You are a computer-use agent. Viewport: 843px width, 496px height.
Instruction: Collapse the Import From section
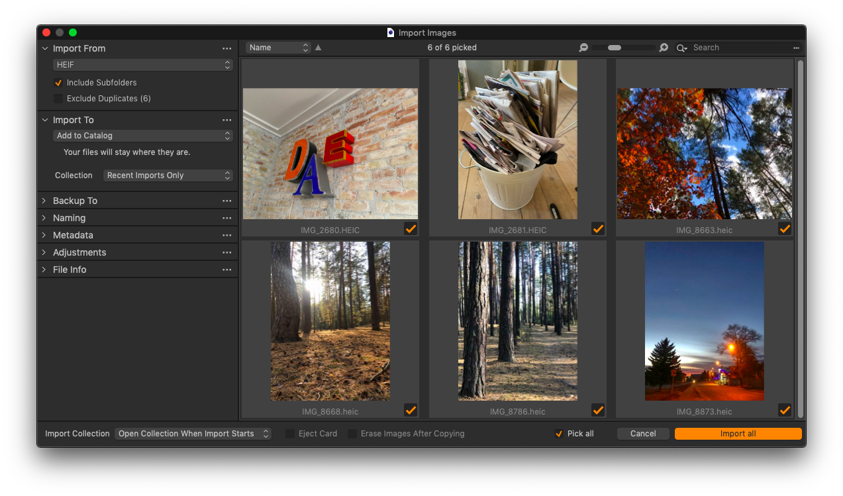tap(45, 48)
